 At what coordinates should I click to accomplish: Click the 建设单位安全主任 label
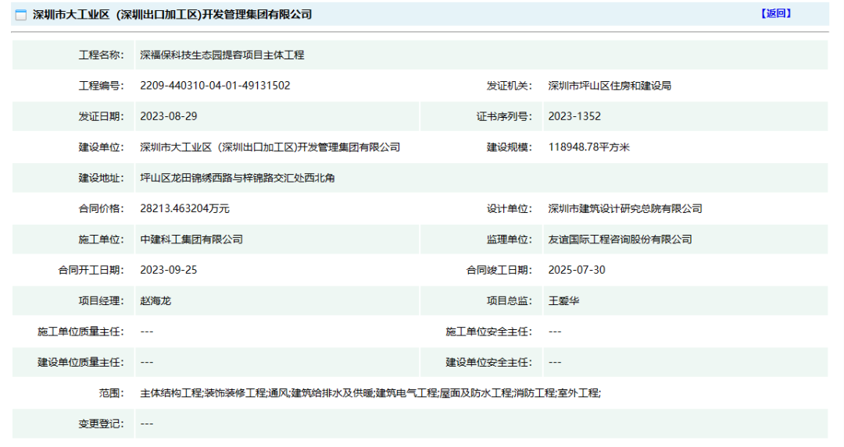pyautogui.click(x=488, y=362)
